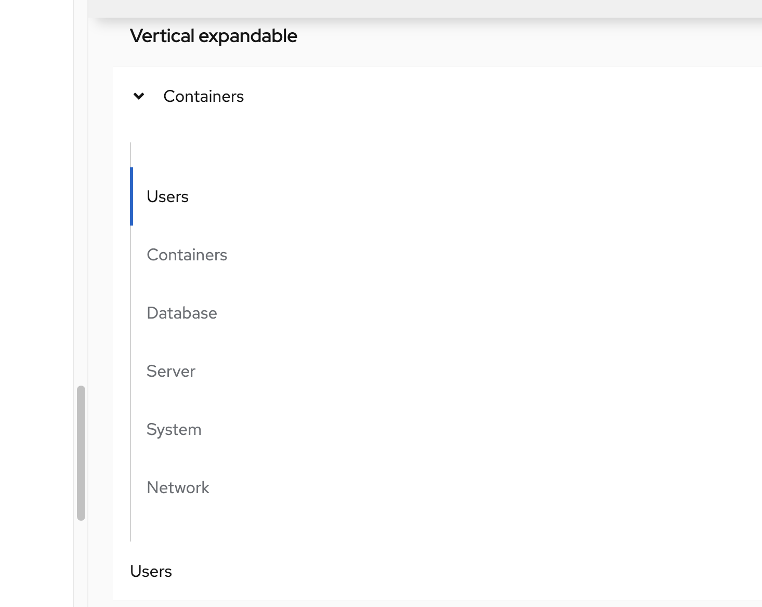Click the gray vertical scrollbar thumb

pyautogui.click(x=81, y=452)
